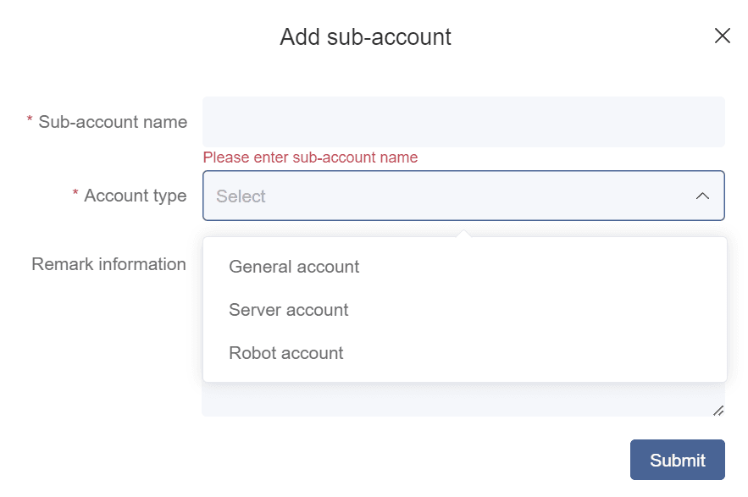Image resolution: width=748 pixels, height=497 pixels.
Task: Click the textarea resize handle
Action: point(719,410)
